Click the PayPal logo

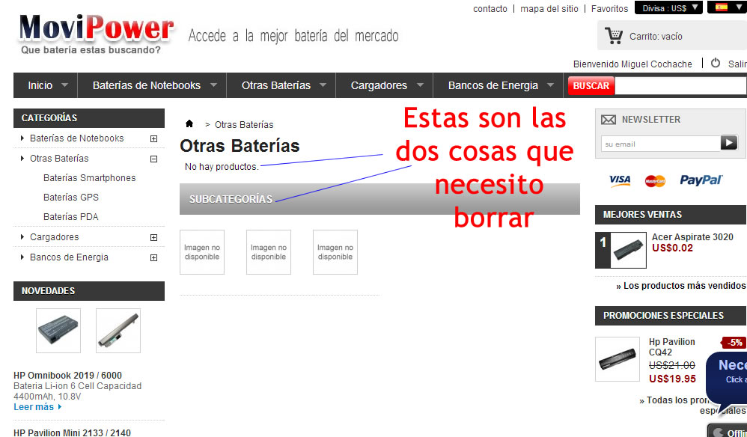701,180
